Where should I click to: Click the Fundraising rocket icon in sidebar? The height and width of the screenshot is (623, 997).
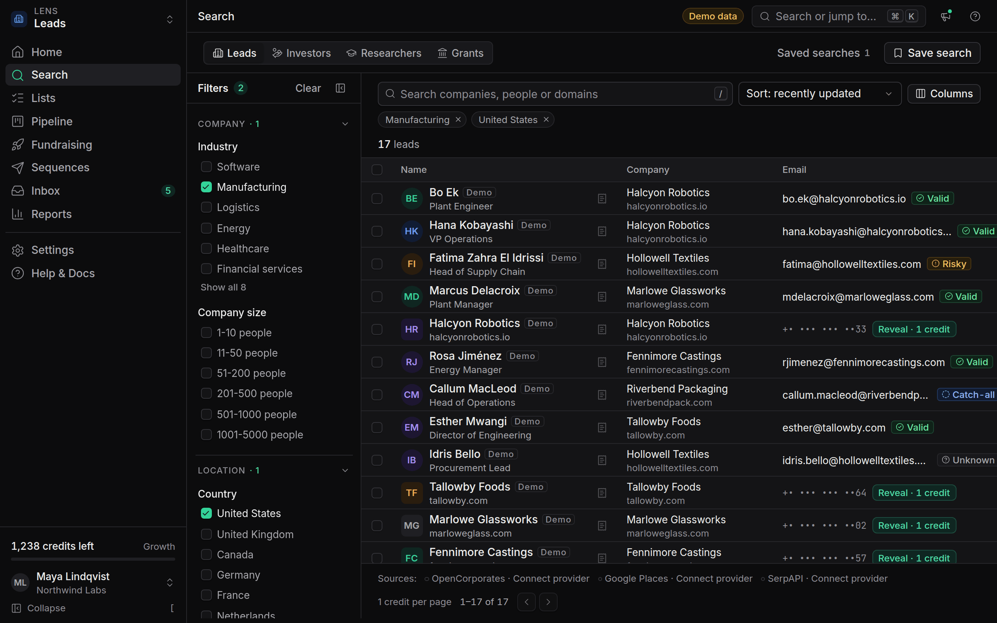coord(18,144)
